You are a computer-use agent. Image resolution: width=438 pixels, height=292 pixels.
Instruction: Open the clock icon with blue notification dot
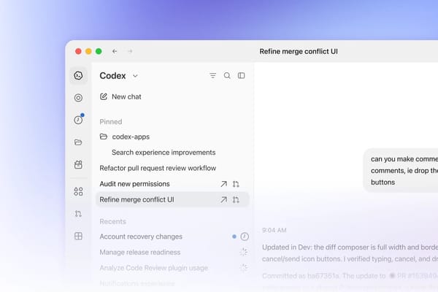[x=79, y=120]
